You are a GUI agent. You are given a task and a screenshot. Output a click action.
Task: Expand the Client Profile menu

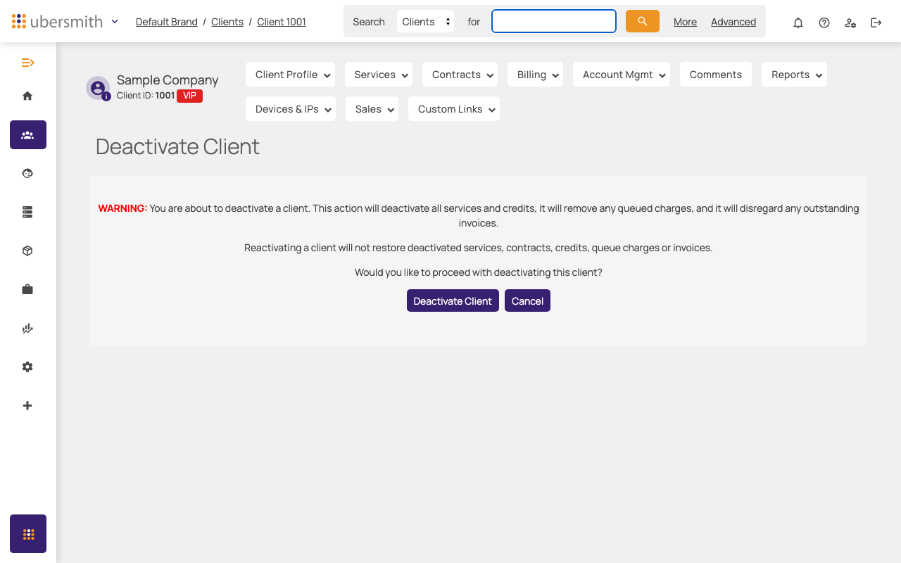(x=290, y=75)
